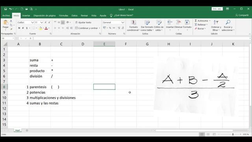Apply Autosuma to the selection

pos(201,21)
